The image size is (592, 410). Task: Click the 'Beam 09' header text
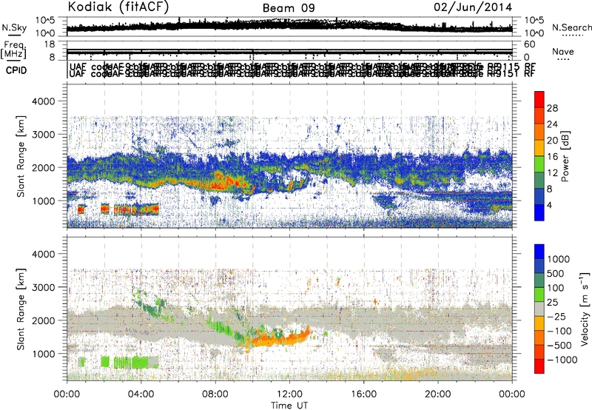289,8
